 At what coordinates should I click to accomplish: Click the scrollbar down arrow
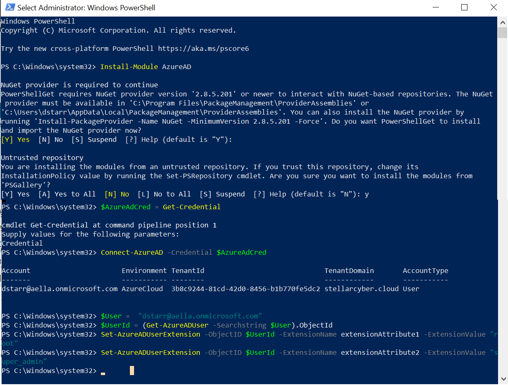coord(503,379)
